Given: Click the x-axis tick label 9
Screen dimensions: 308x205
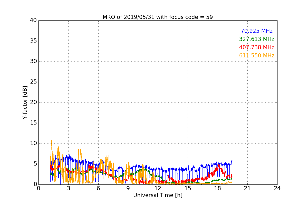Looking at the screenshot, I should tap(128, 188).
